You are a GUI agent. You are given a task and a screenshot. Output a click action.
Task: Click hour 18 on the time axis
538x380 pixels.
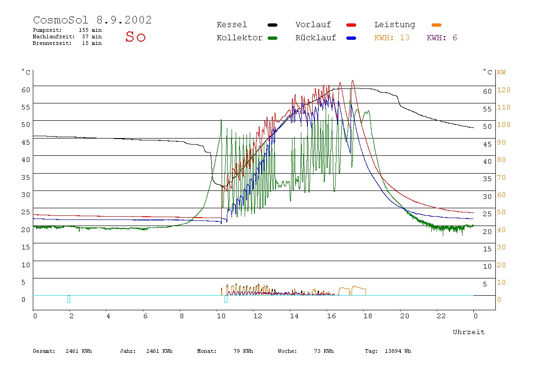point(368,316)
